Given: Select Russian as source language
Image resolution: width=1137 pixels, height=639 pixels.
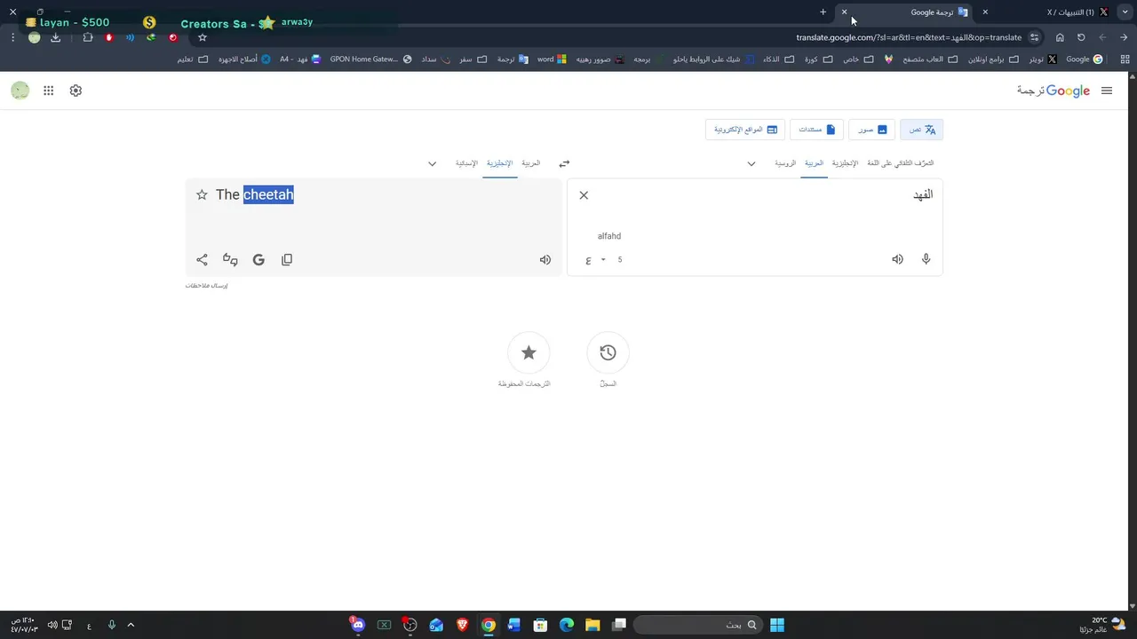Looking at the screenshot, I should [x=785, y=163].
